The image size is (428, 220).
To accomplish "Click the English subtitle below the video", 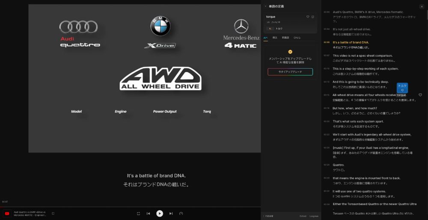I will (x=156, y=176).
